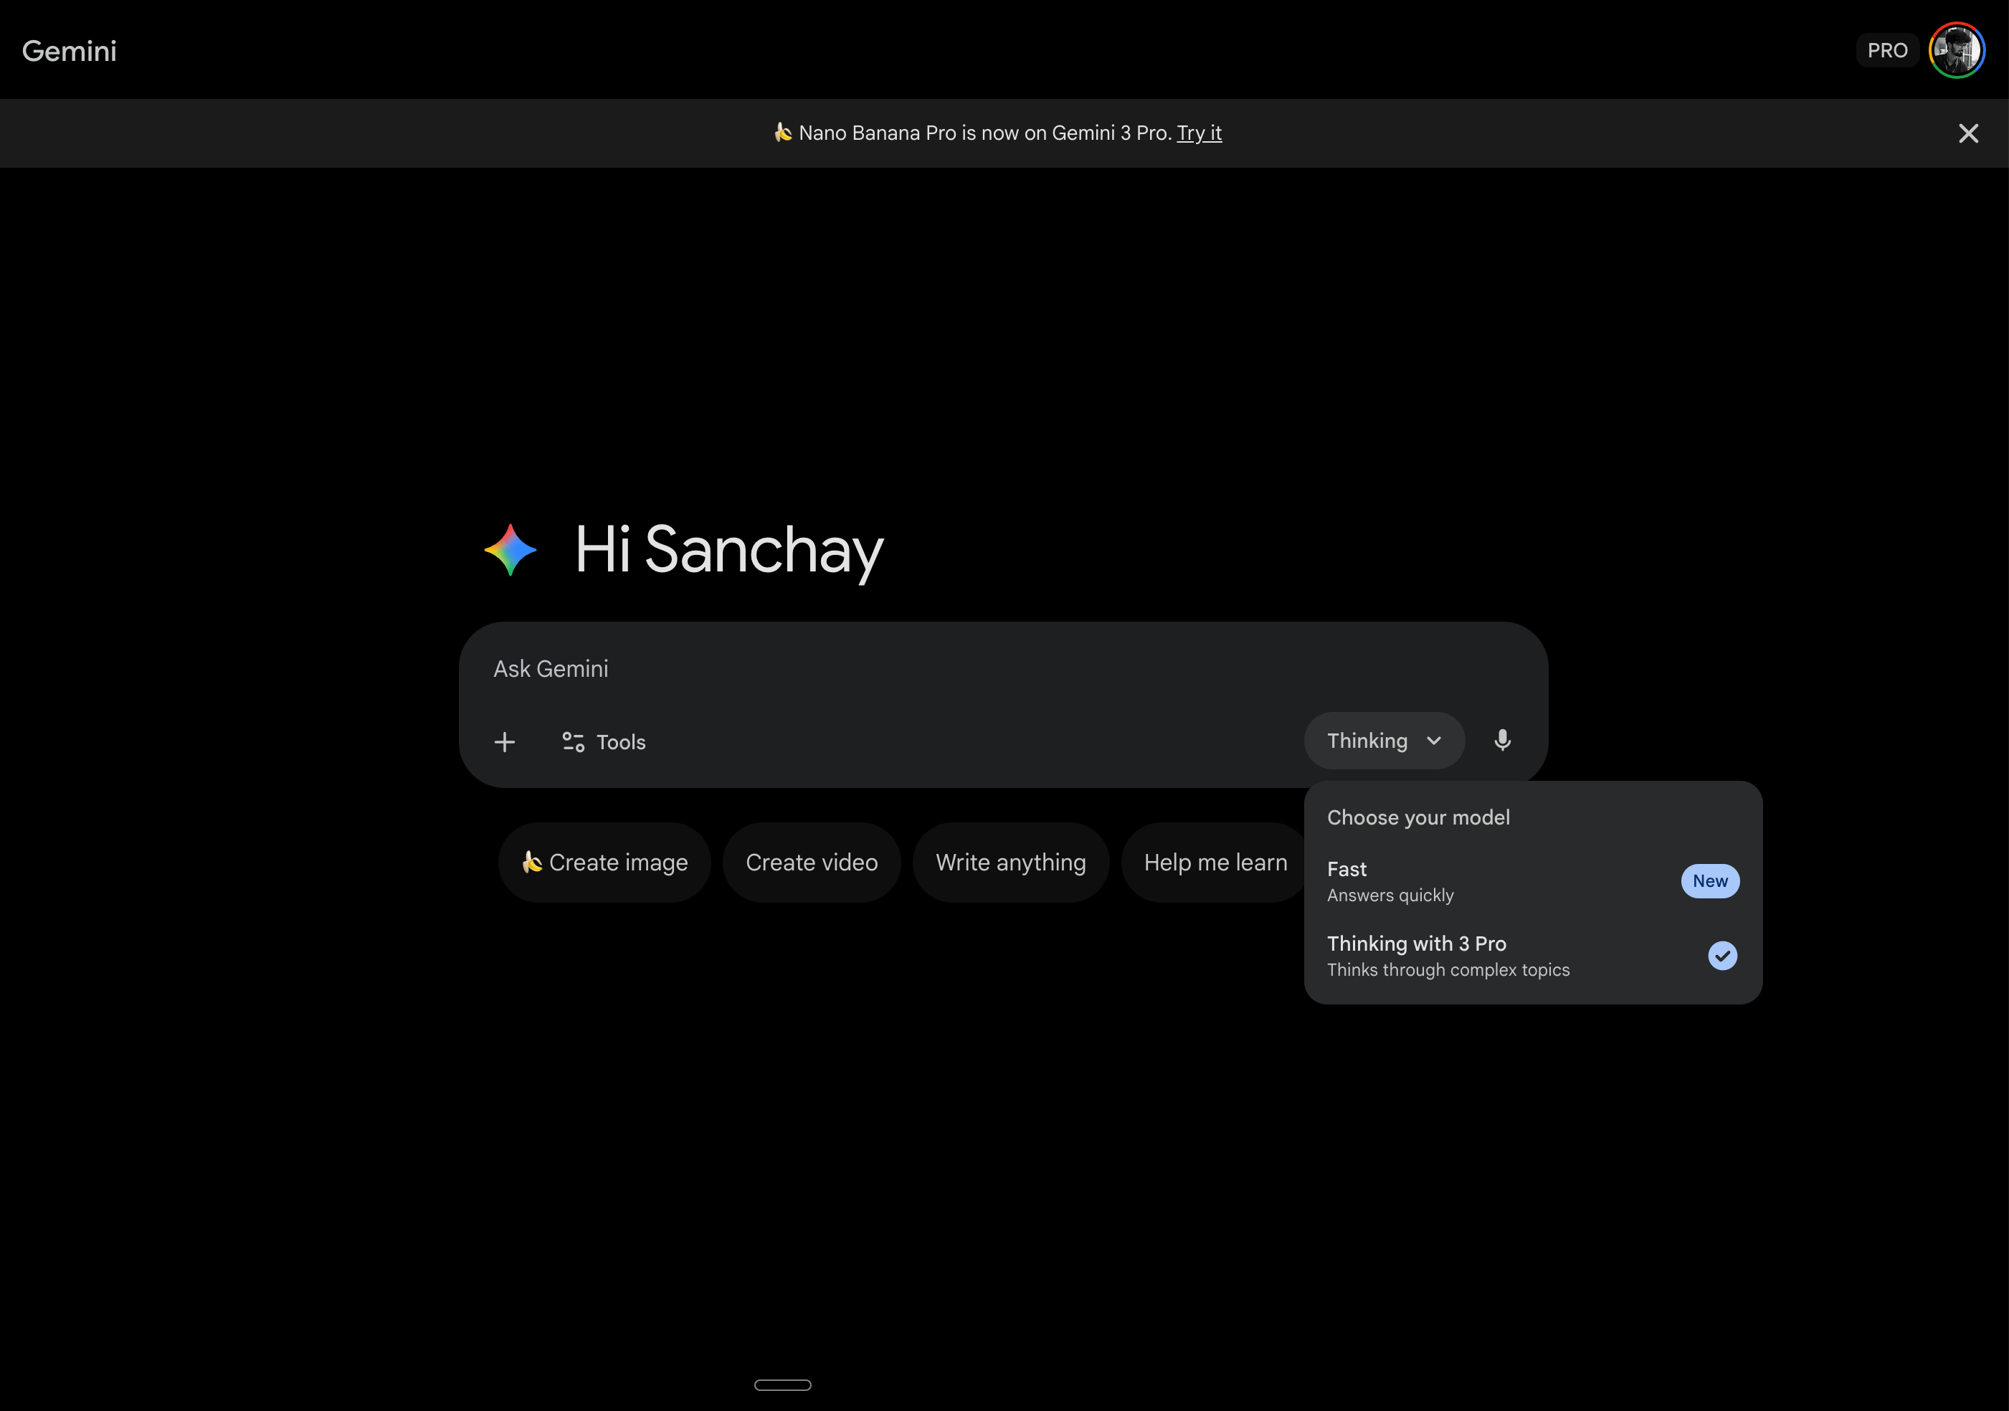This screenshot has width=2009, height=1411.
Task: Tap the Help me learn chip
Action: point(1215,863)
